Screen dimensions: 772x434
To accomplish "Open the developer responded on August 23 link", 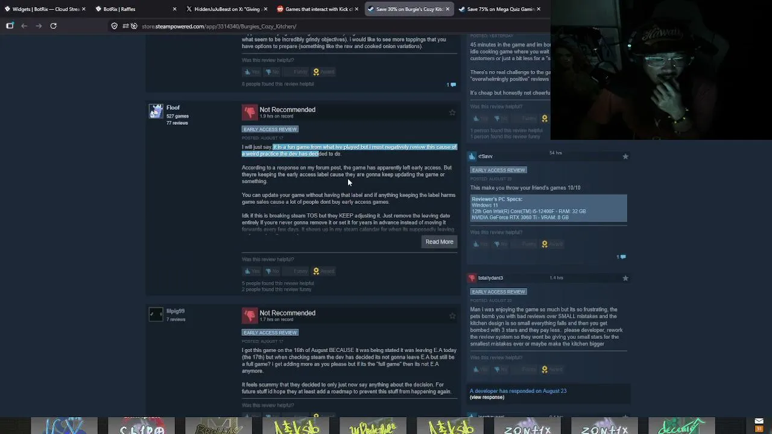I will 518,391.
